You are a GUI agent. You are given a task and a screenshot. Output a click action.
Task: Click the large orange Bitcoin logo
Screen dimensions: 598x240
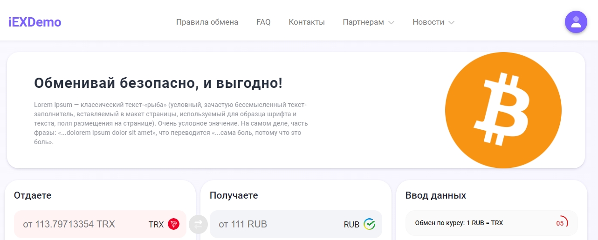pyautogui.click(x=503, y=110)
